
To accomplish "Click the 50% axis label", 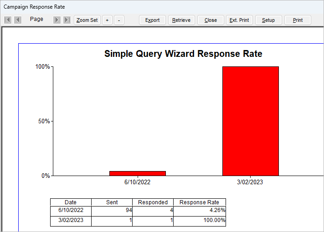I will point(44,121).
